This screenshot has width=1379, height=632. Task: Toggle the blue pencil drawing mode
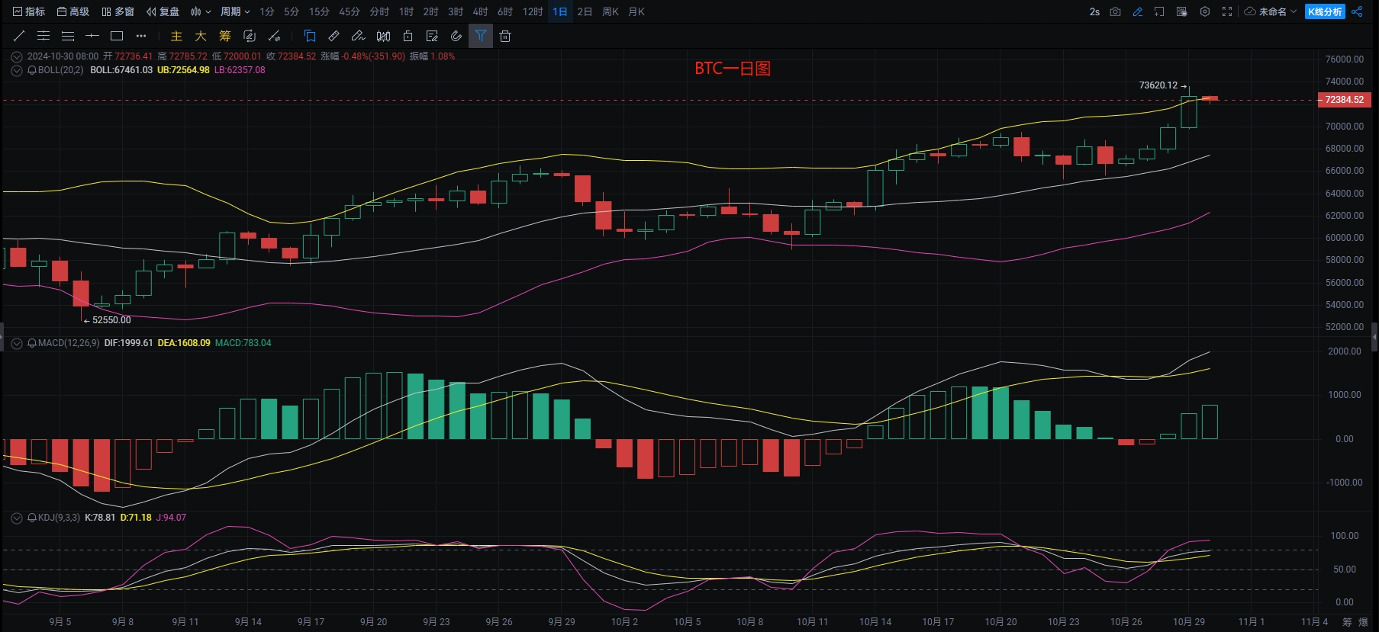pyautogui.click(x=1137, y=11)
